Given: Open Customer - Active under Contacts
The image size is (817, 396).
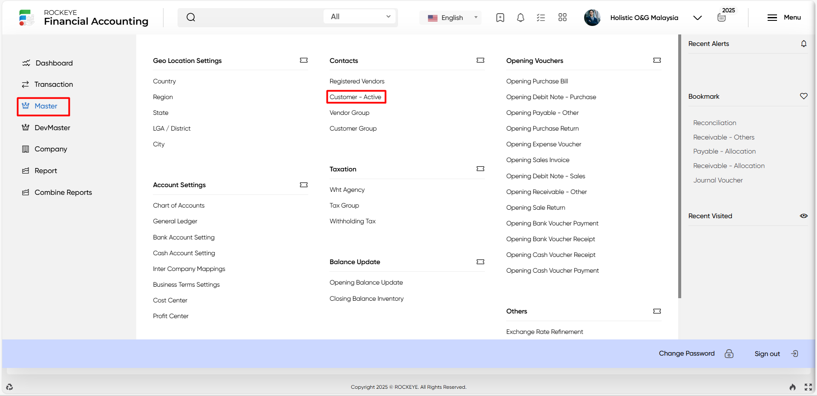Looking at the screenshot, I should (355, 97).
